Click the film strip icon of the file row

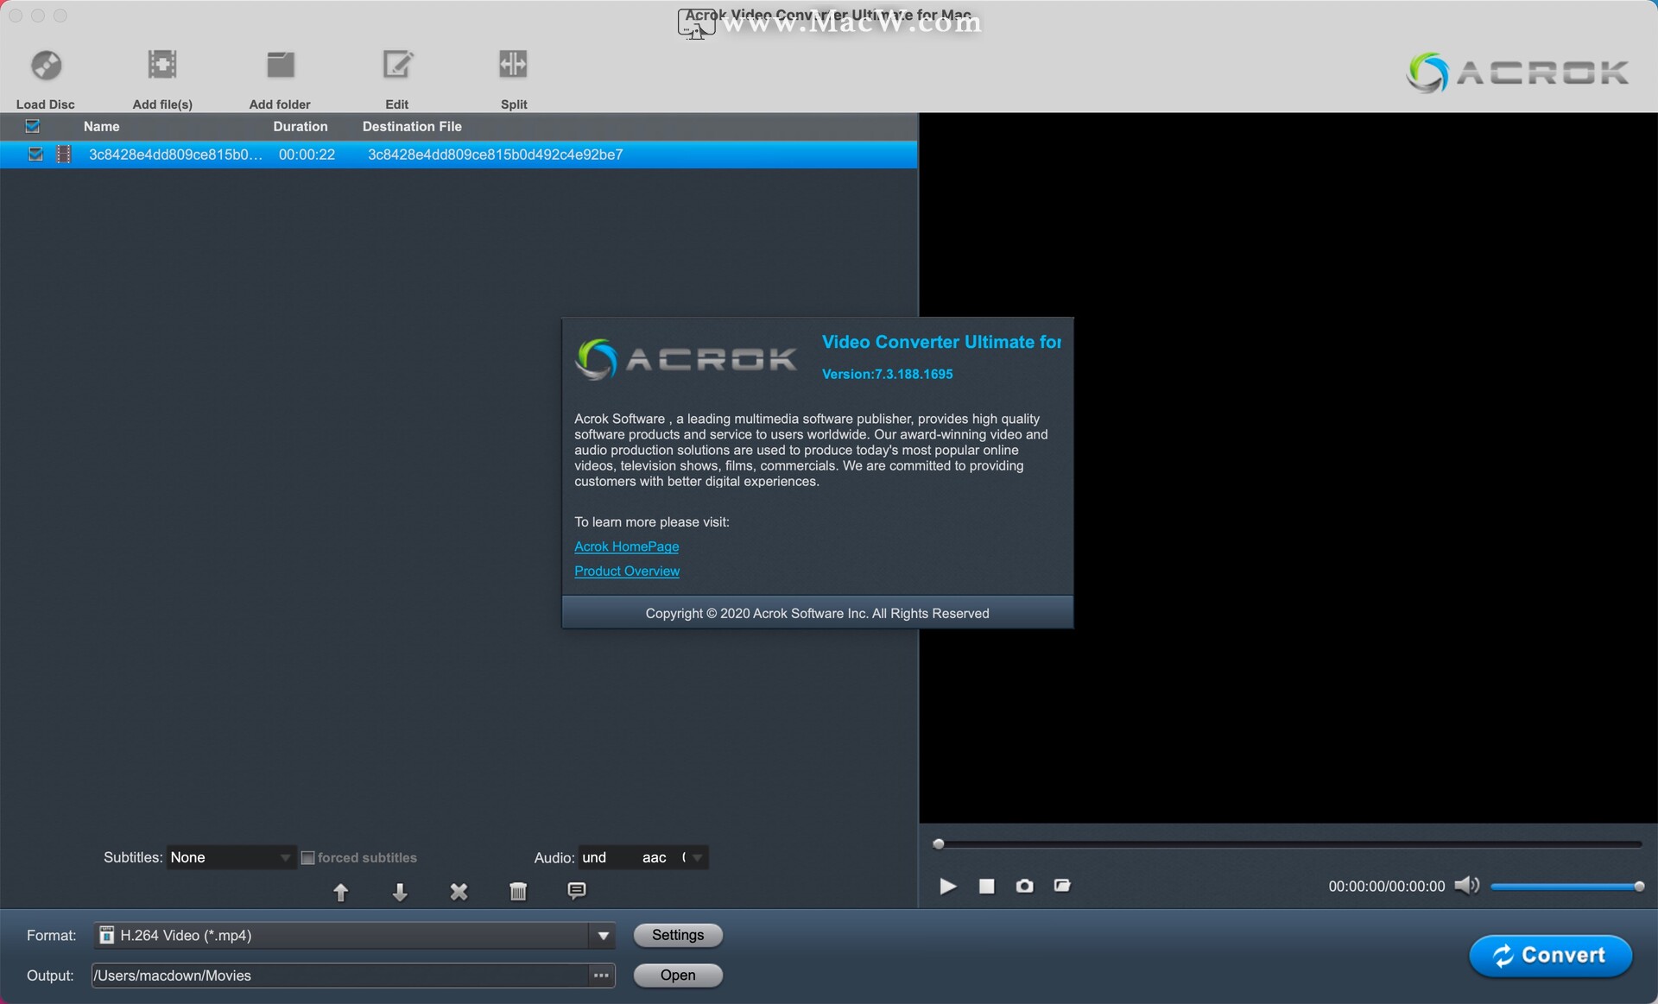(x=63, y=155)
